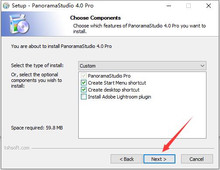The width and height of the screenshot is (220, 170).
Task: Select the Create Start Menu shortcut label
Action: pyautogui.click(x=117, y=83)
